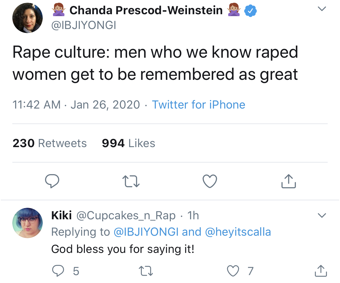Viewport: 340px width, 283px height.
Task: Like the main tweet with heart icon
Action: [x=210, y=181]
